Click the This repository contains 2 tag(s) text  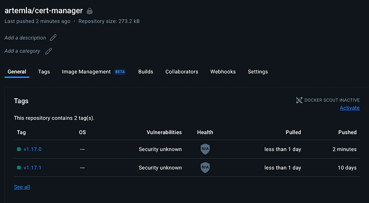click(x=54, y=118)
